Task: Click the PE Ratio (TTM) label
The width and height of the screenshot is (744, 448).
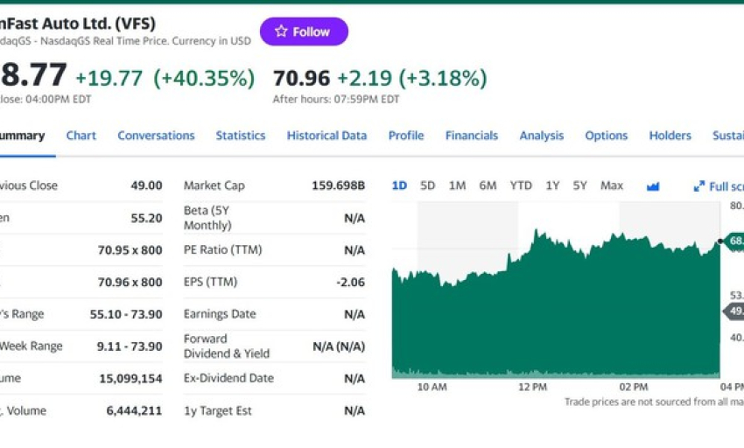Action: pyautogui.click(x=222, y=249)
